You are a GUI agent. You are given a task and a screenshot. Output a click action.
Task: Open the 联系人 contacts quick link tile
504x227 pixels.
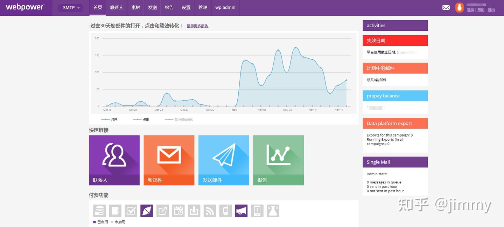pyautogui.click(x=114, y=160)
